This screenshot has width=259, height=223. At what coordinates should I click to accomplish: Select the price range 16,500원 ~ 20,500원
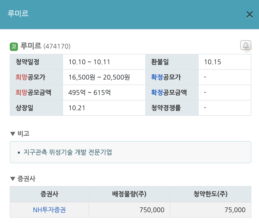point(99,77)
